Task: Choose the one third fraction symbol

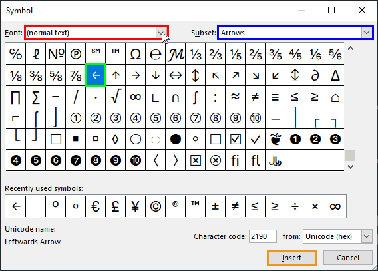Action: point(196,54)
